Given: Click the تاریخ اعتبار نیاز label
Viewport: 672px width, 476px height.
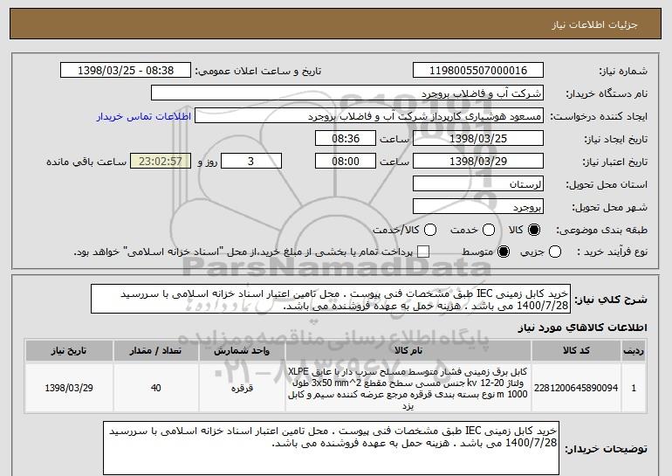Looking at the screenshot, I should pyautogui.click(x=615, y=162).
